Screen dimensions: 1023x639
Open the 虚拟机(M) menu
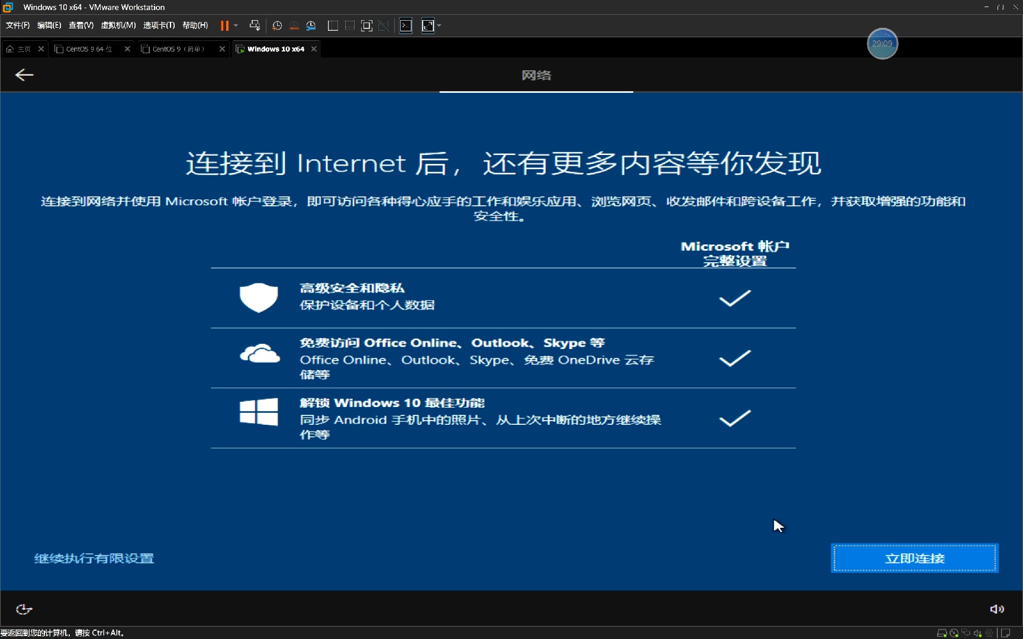tap(118, 25)
